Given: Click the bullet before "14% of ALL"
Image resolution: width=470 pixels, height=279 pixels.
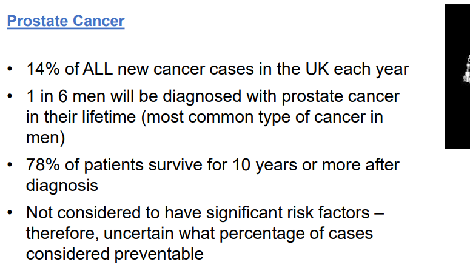Looking at the screenshot, I should (x=10, y=70).
